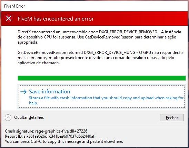Close the dialog with the Fechar button
Viewport: 189px width, 148px height.
pos(172,118)
